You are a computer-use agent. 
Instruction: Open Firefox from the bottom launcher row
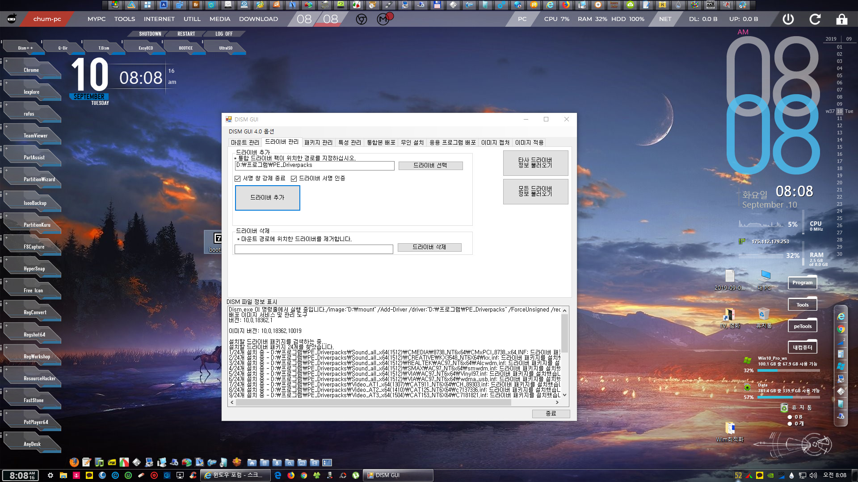pos(74,462)
